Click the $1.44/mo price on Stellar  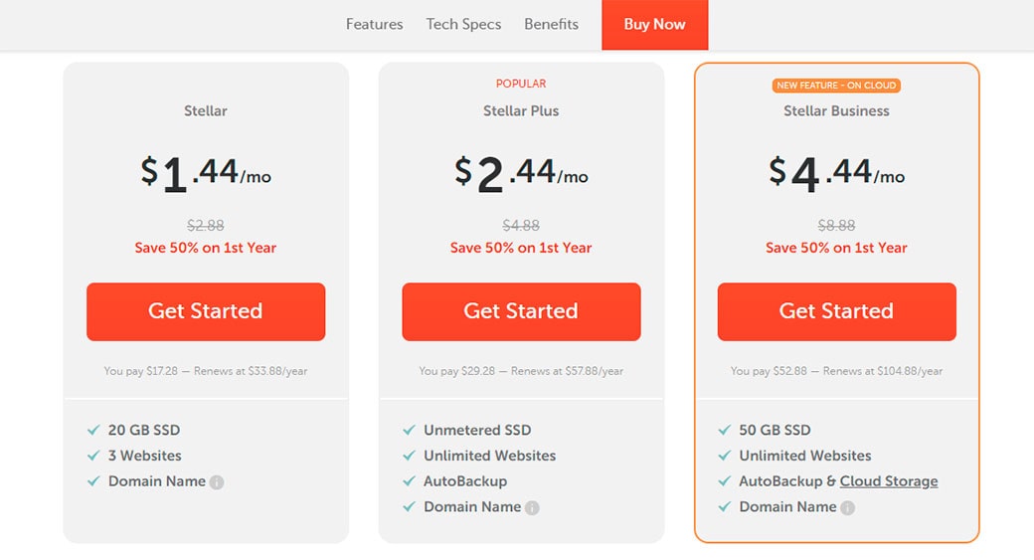click(206, 173)
